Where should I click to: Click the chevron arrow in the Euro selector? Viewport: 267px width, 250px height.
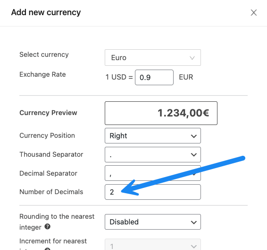point(192,58)
